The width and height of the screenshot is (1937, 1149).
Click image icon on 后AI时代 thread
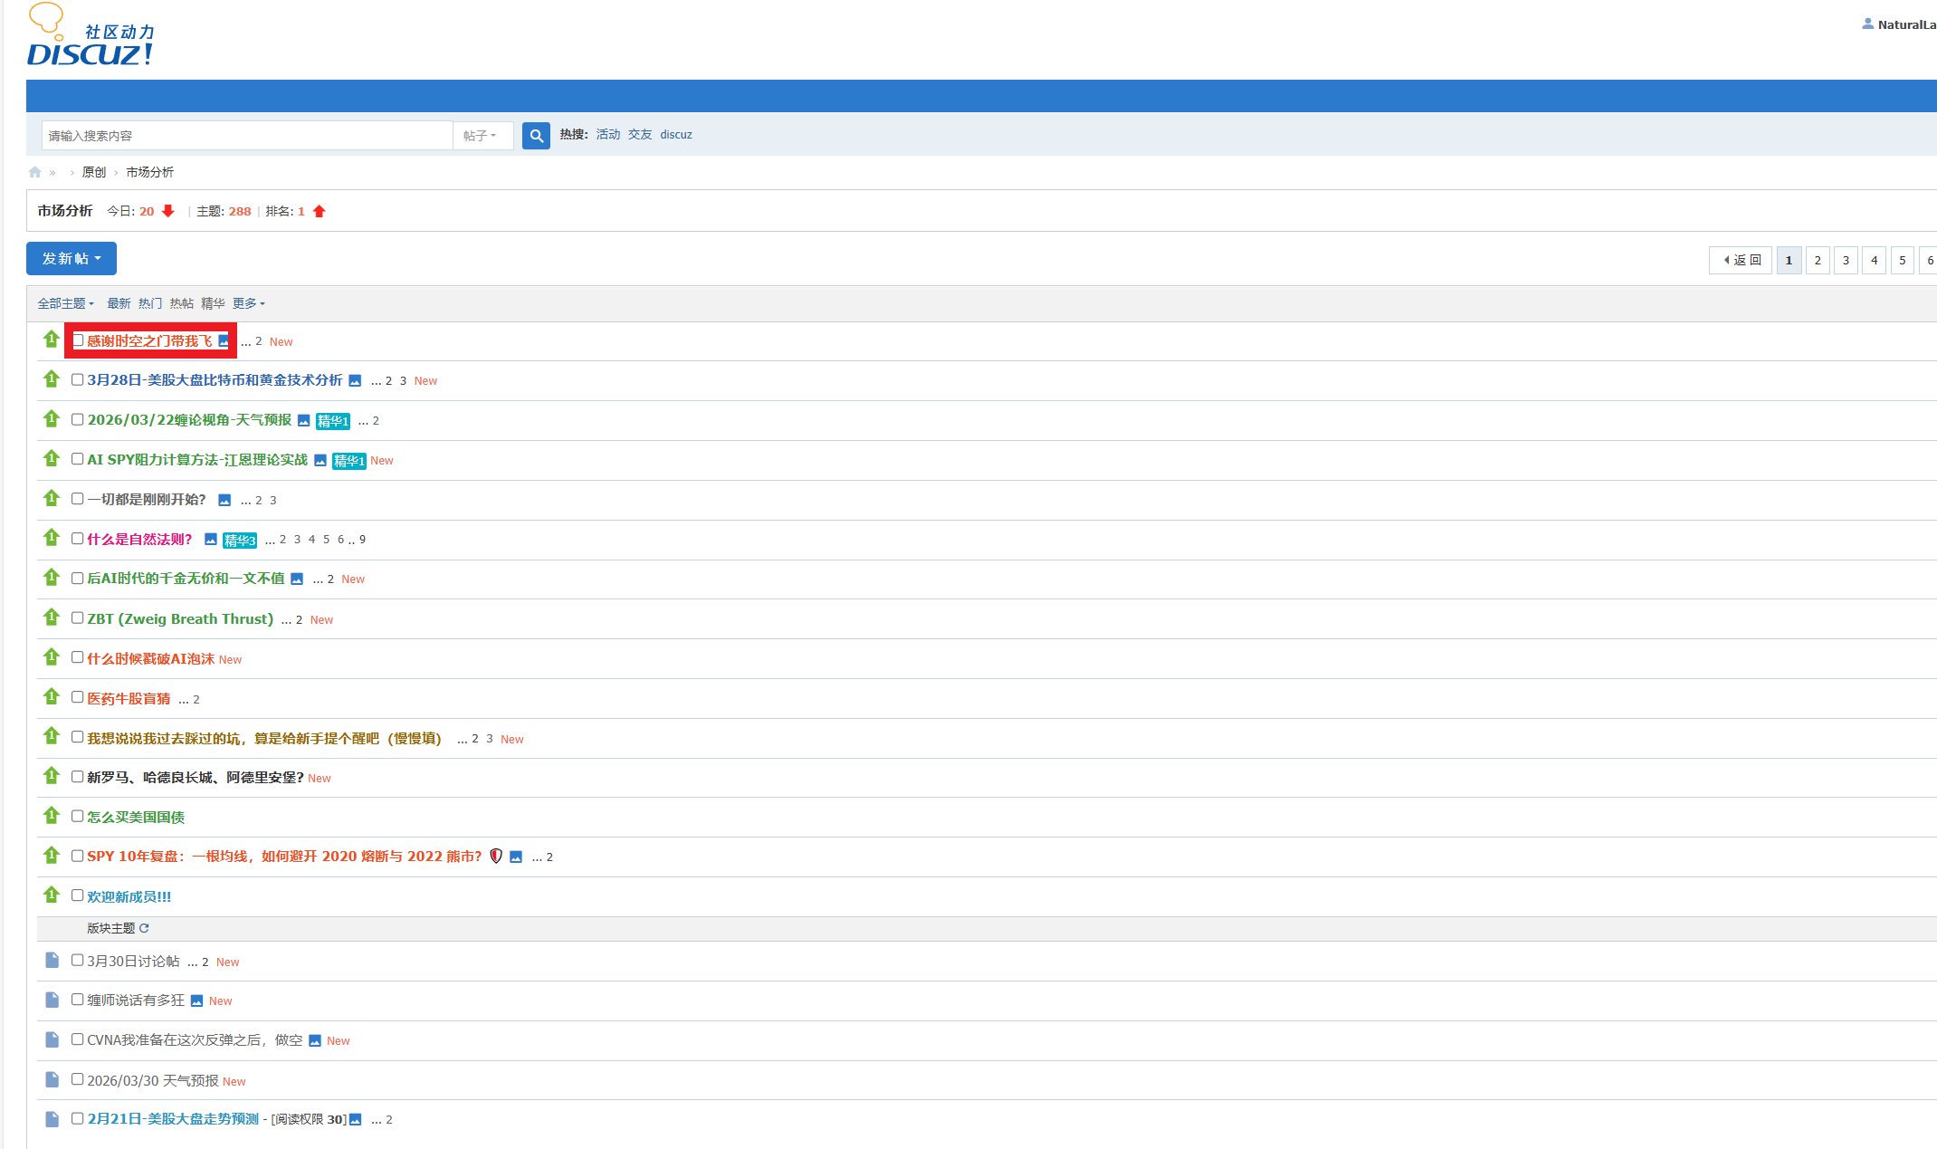pos(297,579)
